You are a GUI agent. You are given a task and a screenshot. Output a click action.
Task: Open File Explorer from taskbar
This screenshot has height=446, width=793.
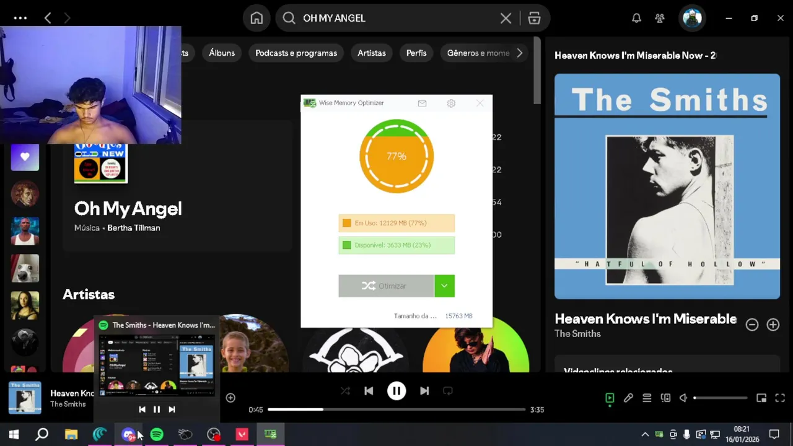pyautogui.click(x=71, y=434)
